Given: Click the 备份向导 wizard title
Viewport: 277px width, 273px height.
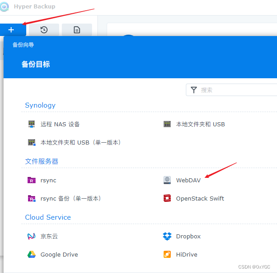Looking at the screenshot, I should click(23, 45).
